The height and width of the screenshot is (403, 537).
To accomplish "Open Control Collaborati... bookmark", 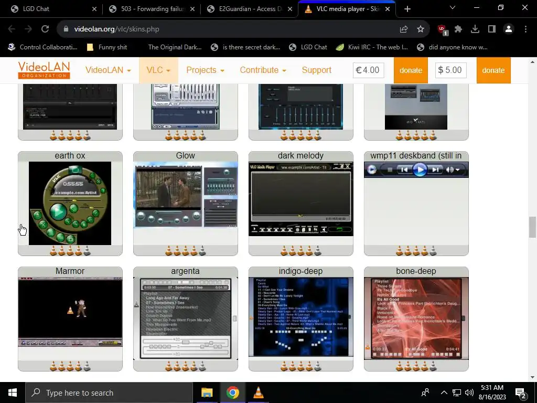I will pos(43,47).
